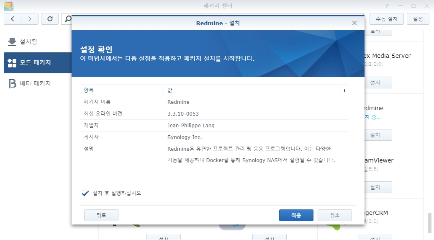The width and height of the screenshot is (434, 240).
Task: Click the Redmine package name value
Action: (x=178, y=102)
